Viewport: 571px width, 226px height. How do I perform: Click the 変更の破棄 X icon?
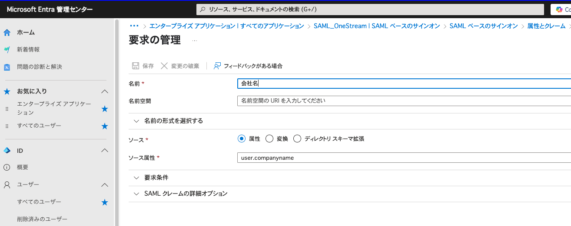pyautogui.click(x=164, y=66)
